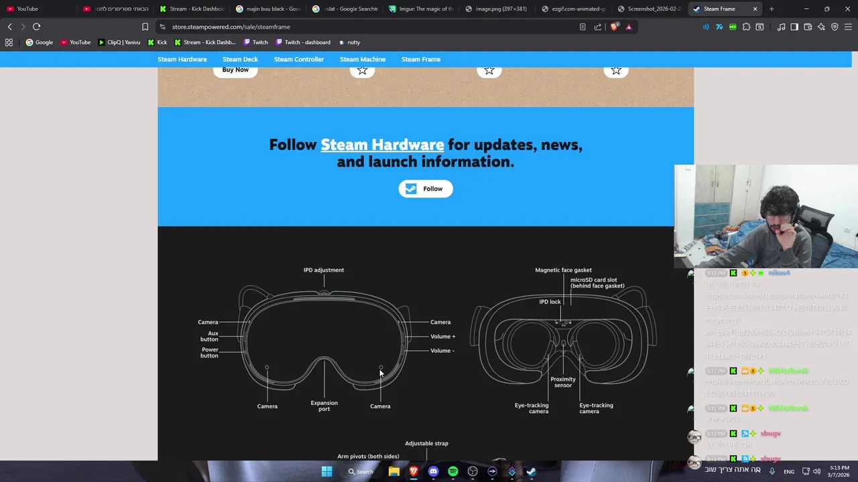Toggle the browser sidebar panel icon
The image size is (858, 482).
[794, 27]
